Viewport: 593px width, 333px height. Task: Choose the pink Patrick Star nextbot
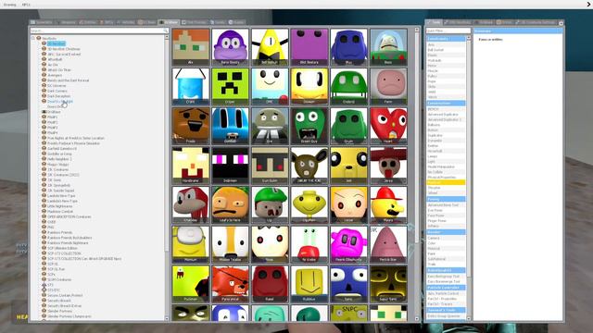click(x=388, y=244)
